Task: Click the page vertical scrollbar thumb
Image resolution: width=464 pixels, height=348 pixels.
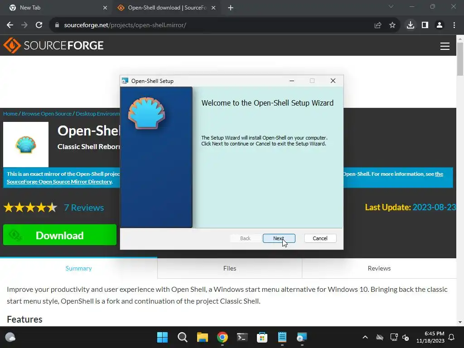Action: click(460, 59)
